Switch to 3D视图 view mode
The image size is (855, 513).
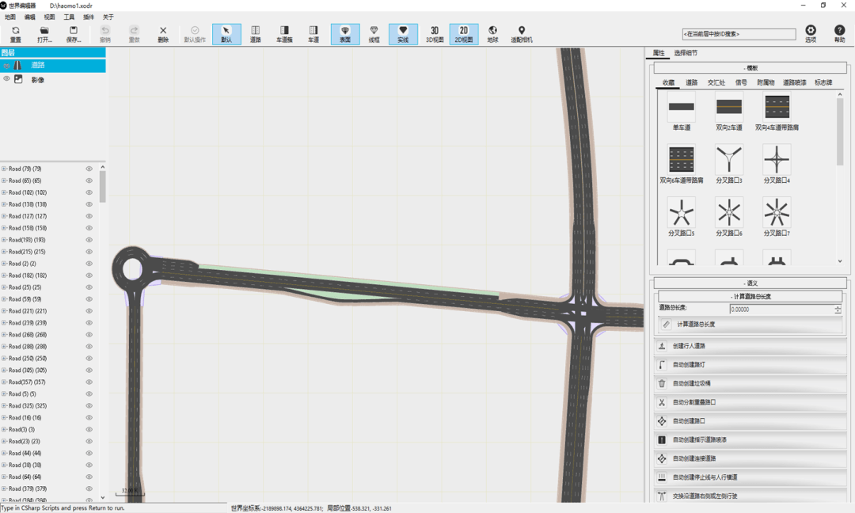coord(435,34)
